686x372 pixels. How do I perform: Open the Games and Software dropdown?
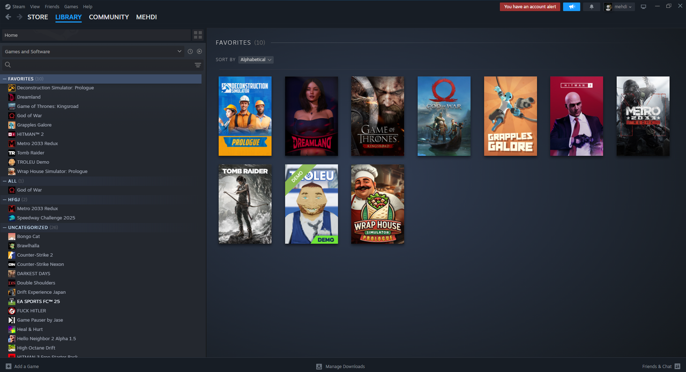pos(93,51)
